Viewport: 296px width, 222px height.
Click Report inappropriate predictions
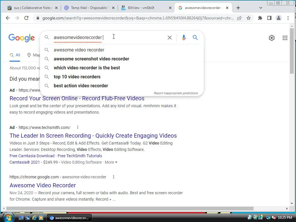pyautogui.click(x=176, y=93)
